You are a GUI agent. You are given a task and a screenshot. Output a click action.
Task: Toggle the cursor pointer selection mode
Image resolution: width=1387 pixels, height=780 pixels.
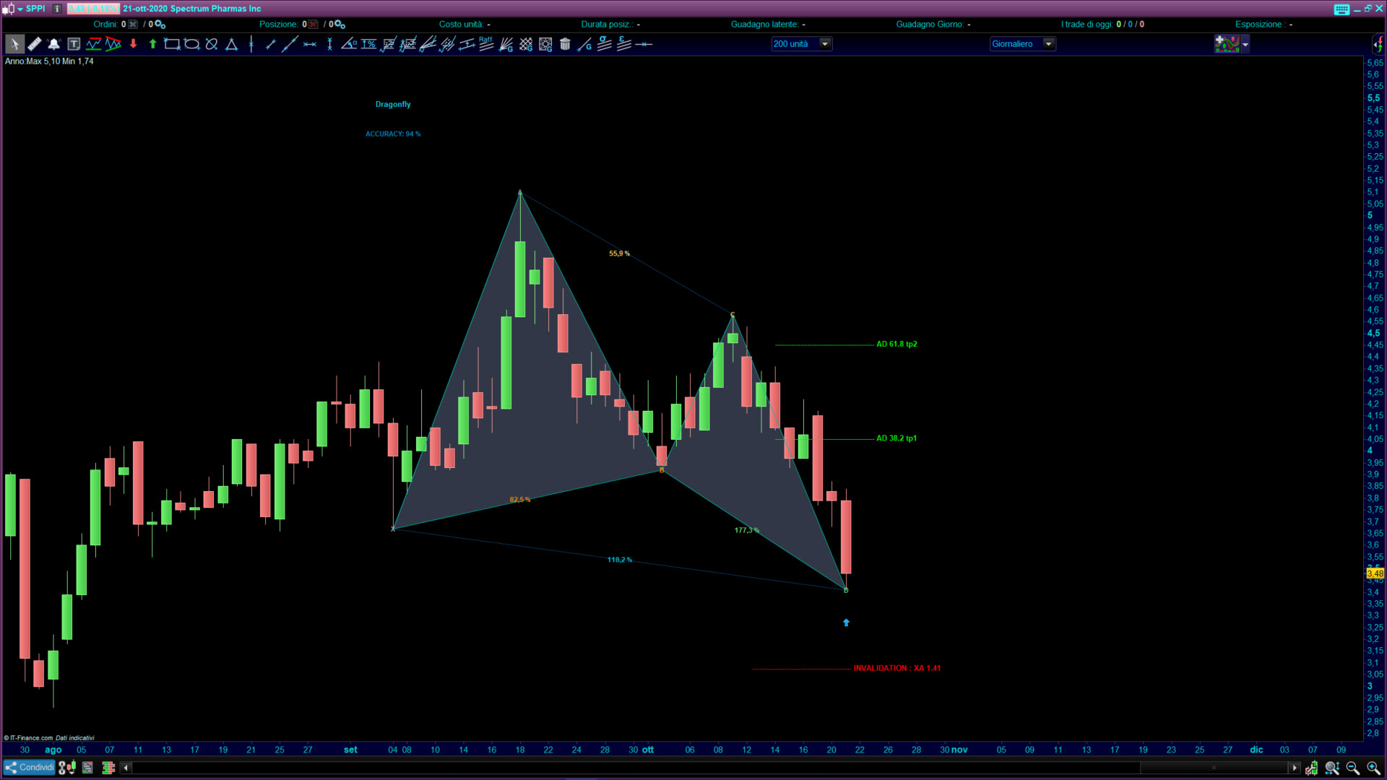(x=14, y=44)
